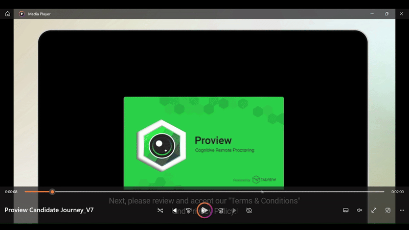Click the Proview video frame
The image size is (409, 230).
tap(203, 142)
